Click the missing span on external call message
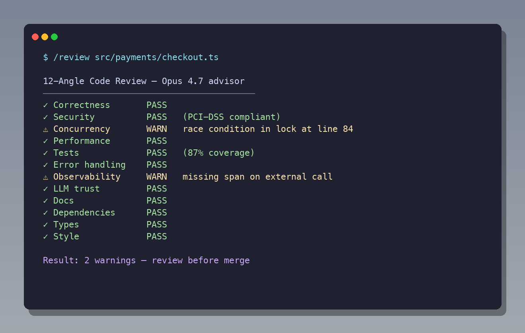The width and height of the screenshot is (525, 333). pyautogui.click(x=257, y=177)
